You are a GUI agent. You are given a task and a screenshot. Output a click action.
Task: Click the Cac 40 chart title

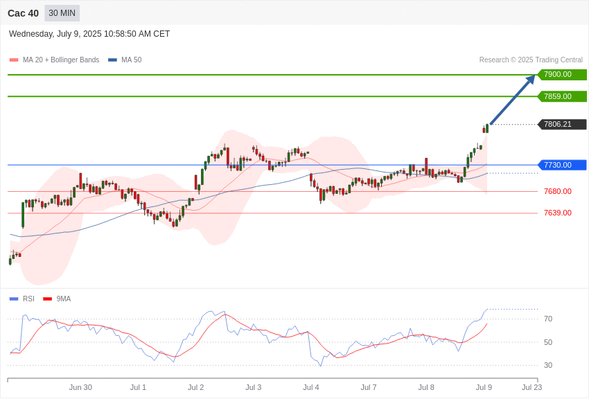click(23, 13)
